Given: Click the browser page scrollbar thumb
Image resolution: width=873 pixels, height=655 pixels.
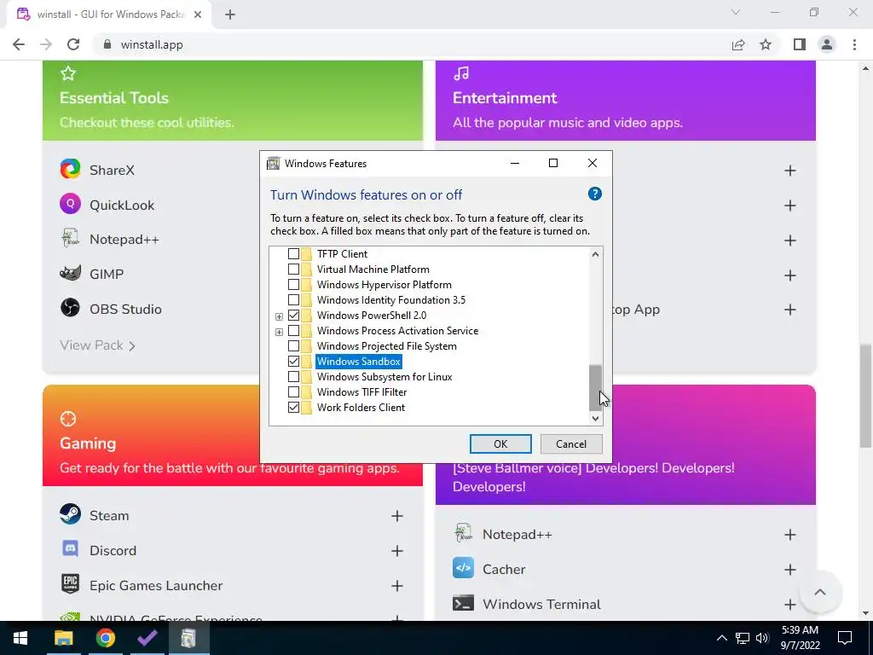Looking at the screenshot, I should click(x=865, y=396).
